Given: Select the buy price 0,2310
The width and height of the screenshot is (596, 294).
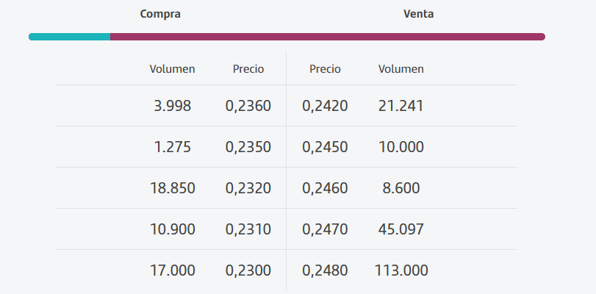Looking at the screenshot, I should point(248,229).
